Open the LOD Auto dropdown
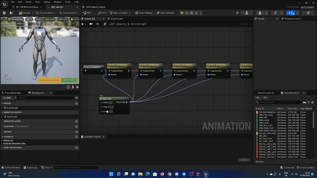The height and width of the screenshot is (178, 317). point(63,19)
